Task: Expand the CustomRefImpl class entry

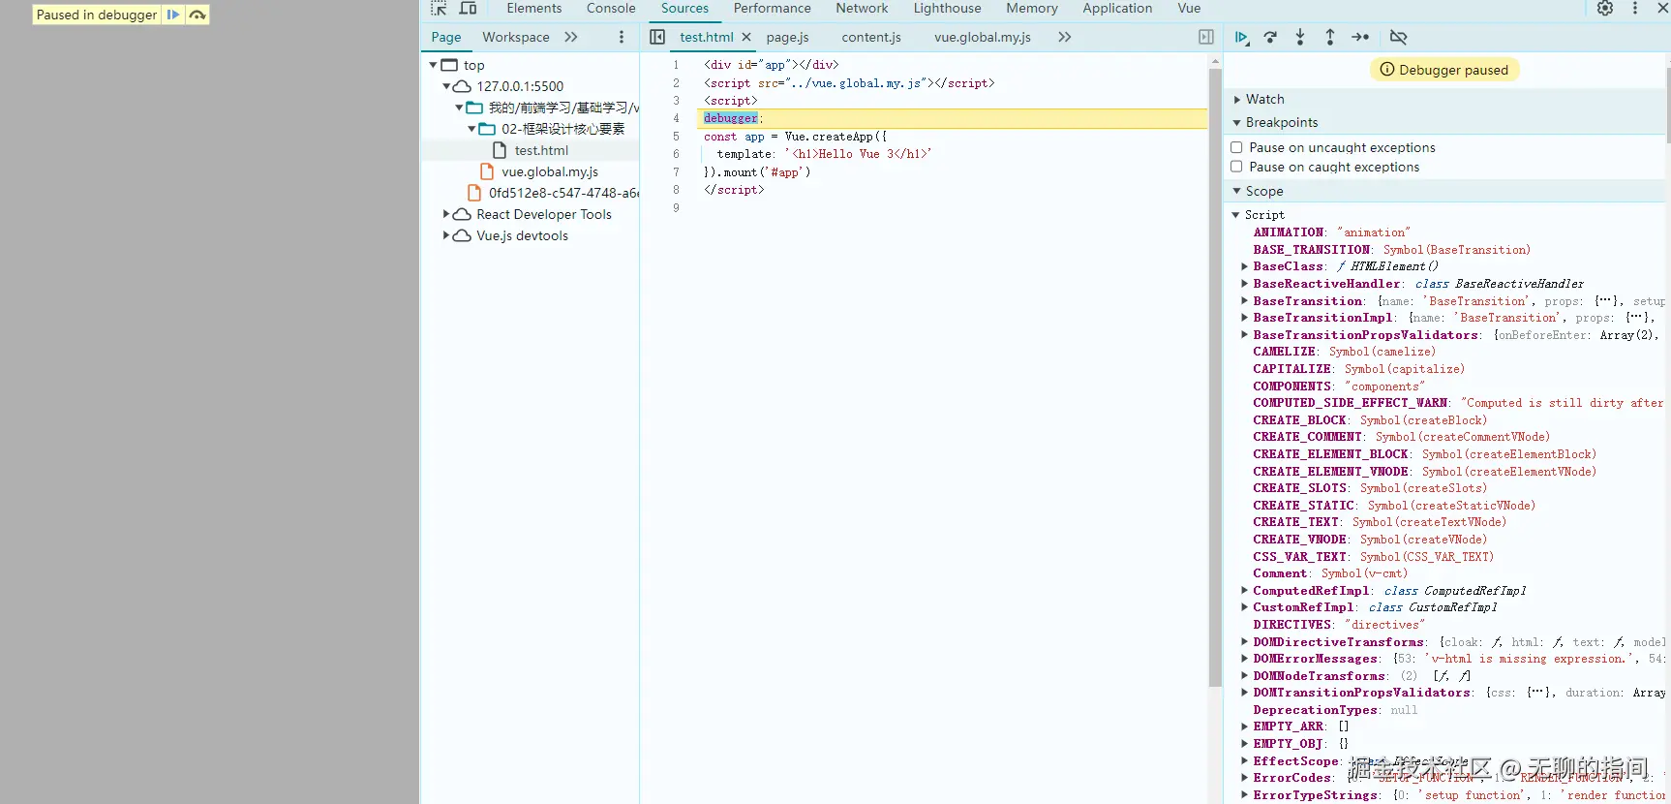Action: click(x=1245, y=607)
